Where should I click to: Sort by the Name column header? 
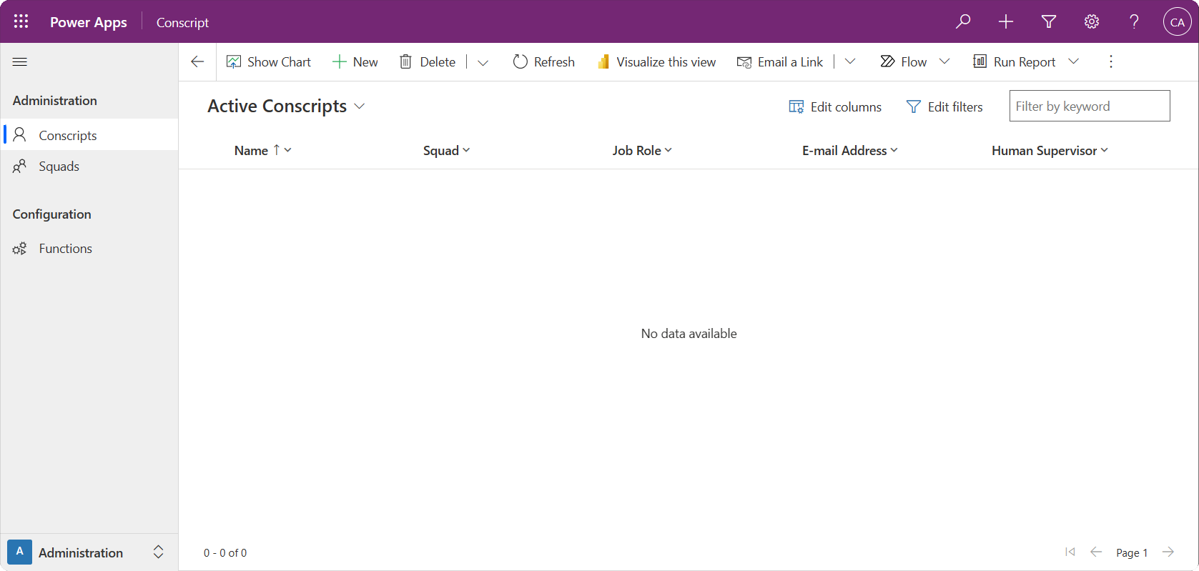[262, 151]
